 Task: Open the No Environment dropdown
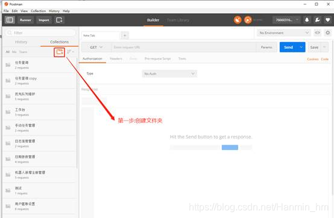click(284, 33)
